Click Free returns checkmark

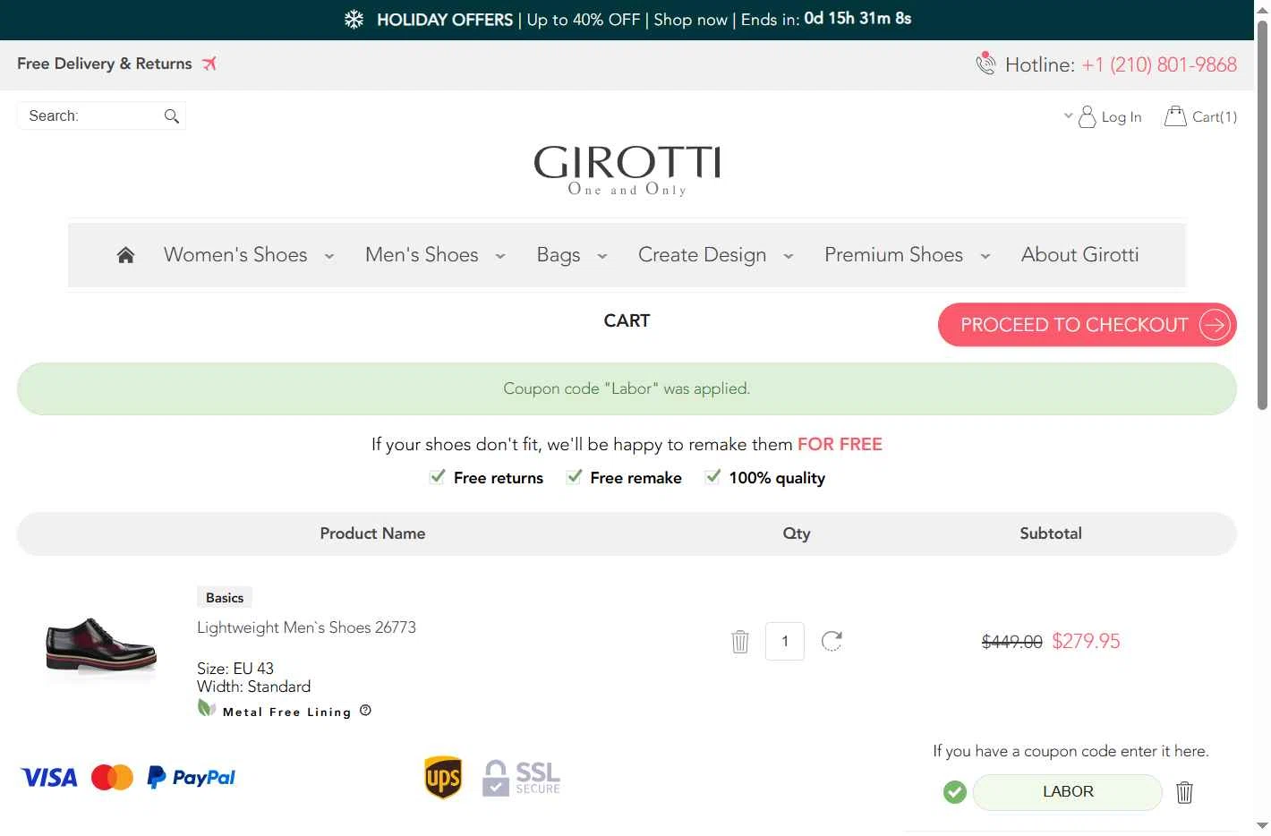point(438,477)
